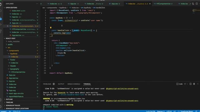Click the split editor right icon
This screenshot has width=200, height=112.
pyautogui.click(x=197, y=4)
